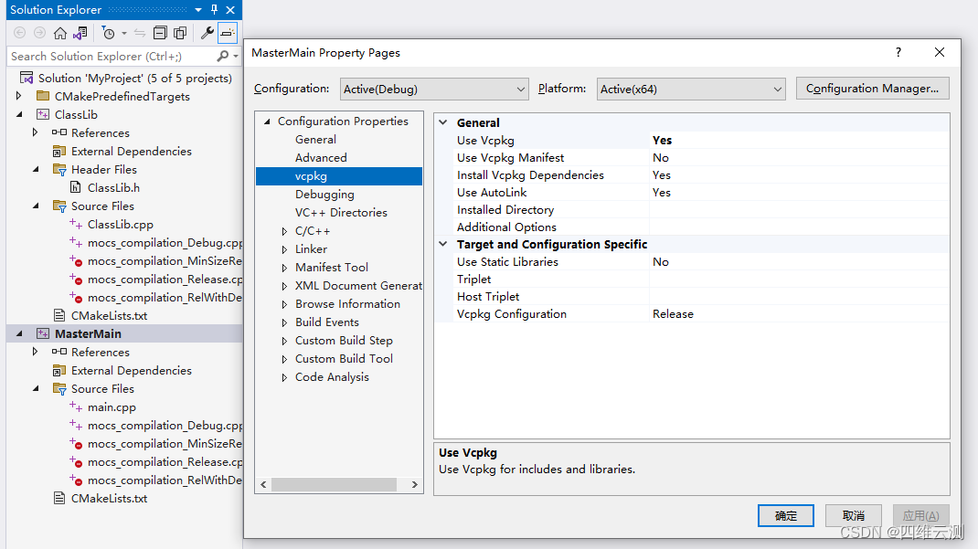Open the Configuration Manager dialog
The image size is (978, 549).
pyautogui.click(x=871, y=89)
